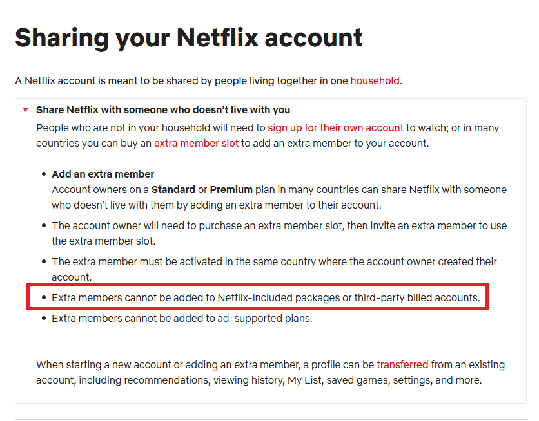Click the bullet dot inside the red highlighted box

click(x=44, y=298)
